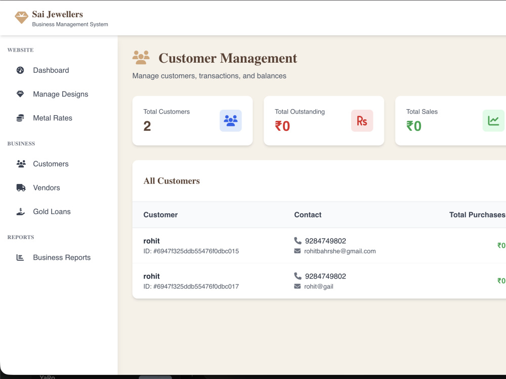Image resolution: width=506 pixels, height=379 pixels.
Task: Click phone icon beside rohitbahrshe@gmail.com row
Action: (298, 241)
